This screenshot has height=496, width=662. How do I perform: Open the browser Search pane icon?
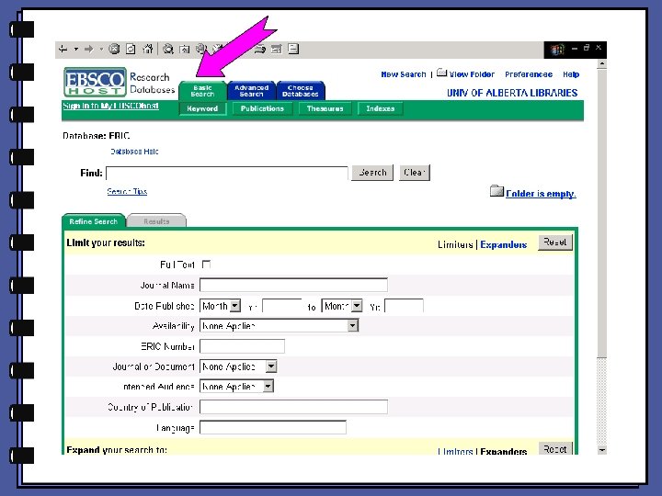tap(168, 50)
